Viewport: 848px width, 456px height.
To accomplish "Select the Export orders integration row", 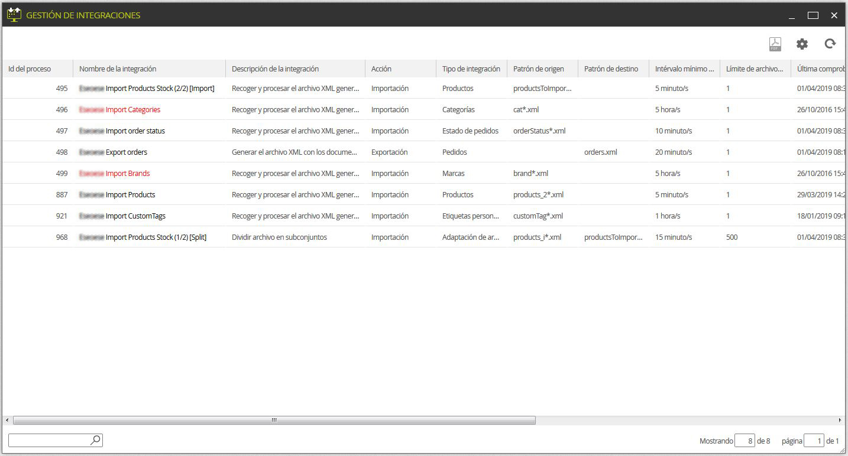I will pyautogui.click(x=423, y=152).
